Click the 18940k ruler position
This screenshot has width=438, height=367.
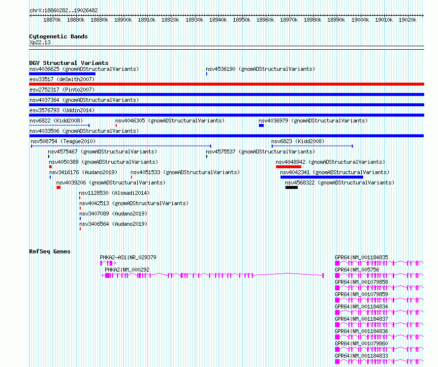[x=218, y=20]
